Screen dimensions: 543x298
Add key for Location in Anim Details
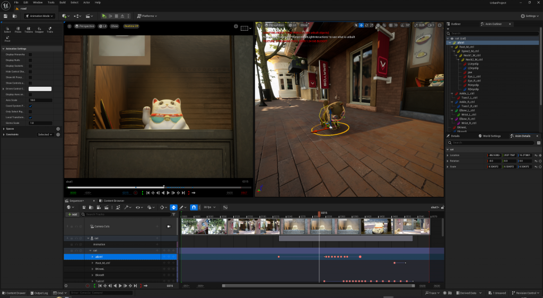pyautogui.click(x=540, y=155)
